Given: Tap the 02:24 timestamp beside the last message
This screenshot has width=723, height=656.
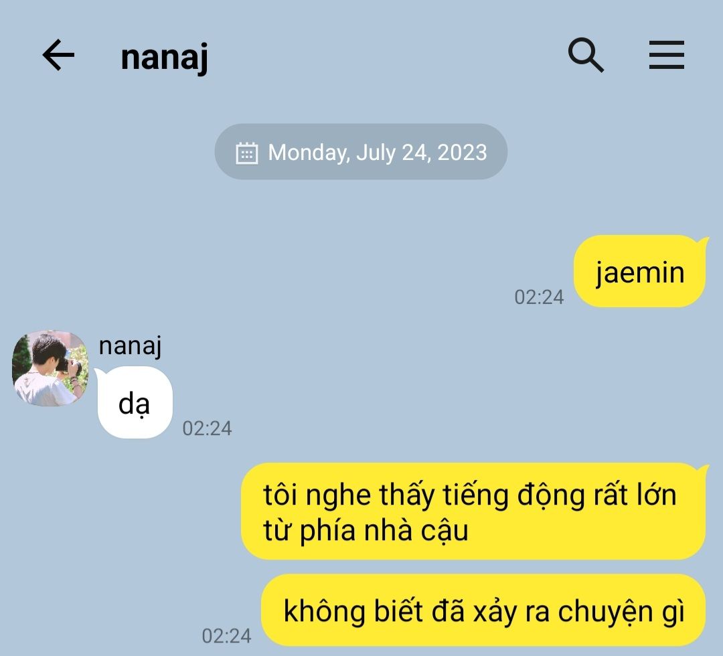Looking at the screenshot, I should (x=226, y=636).
